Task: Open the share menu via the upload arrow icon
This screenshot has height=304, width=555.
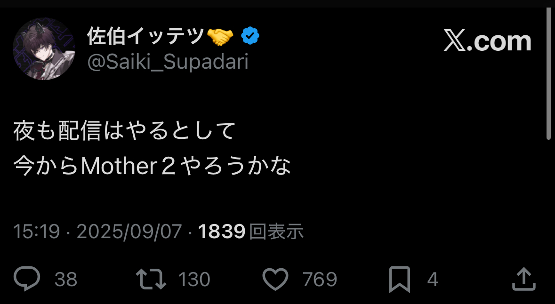Action: click(x=523, y=279)
